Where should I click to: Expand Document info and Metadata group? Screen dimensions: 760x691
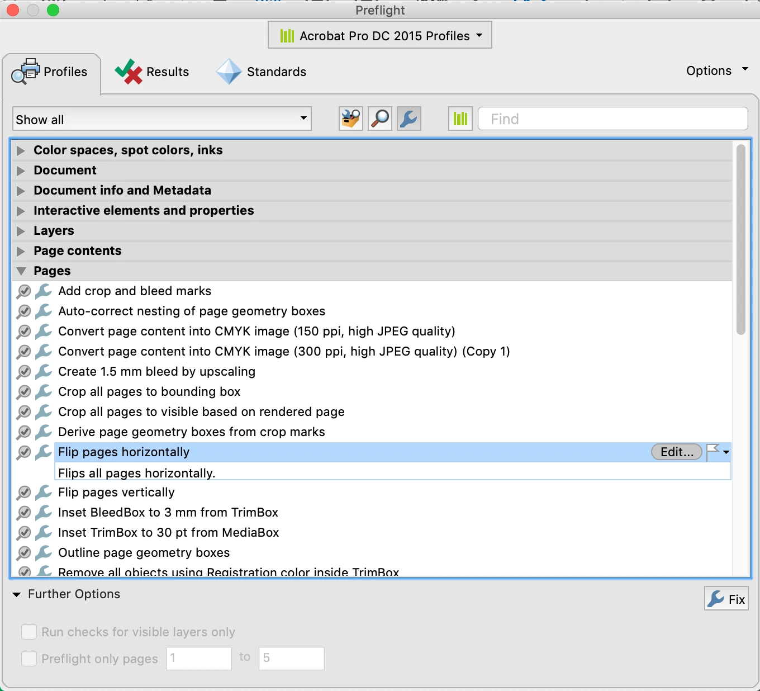click(21, 191)
